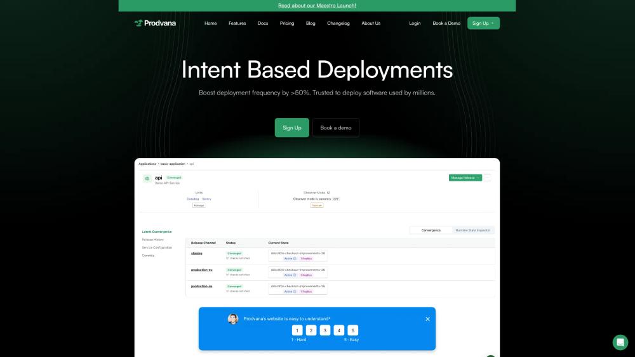Open the Datadog link

pos(193,199)
